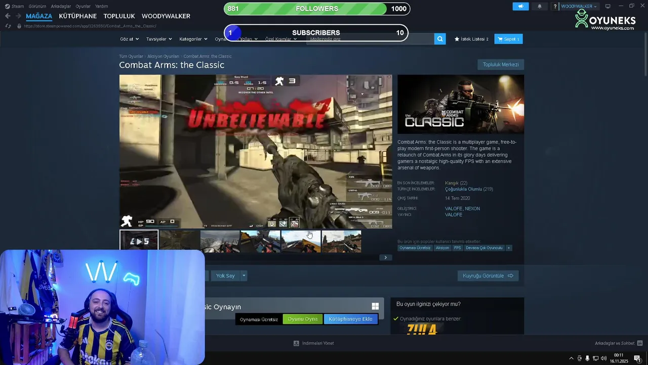Switch to Big Picture mode monitor icon
Viewport: 648px width, 365px height.
pos(608,6)
